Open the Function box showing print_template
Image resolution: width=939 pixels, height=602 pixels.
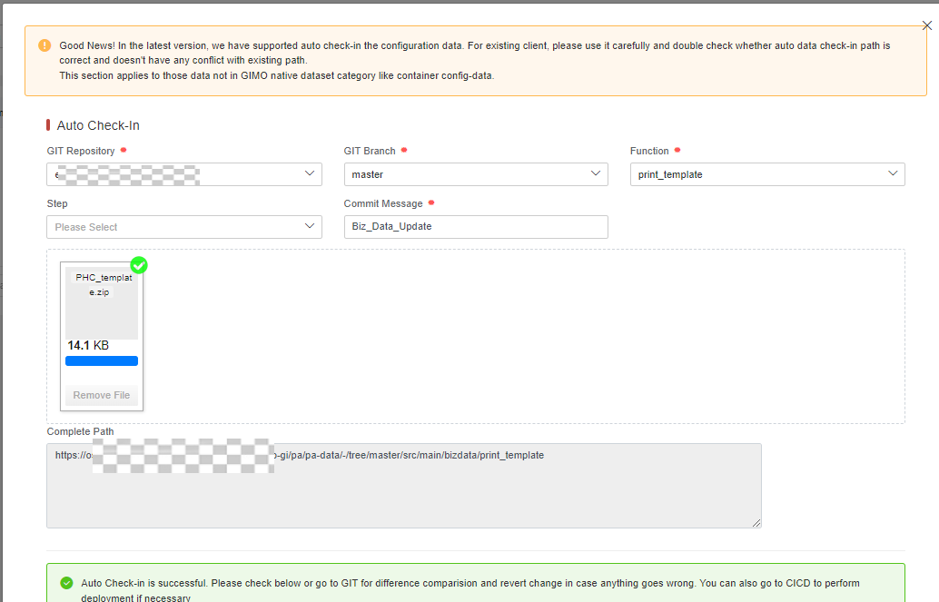754,174
